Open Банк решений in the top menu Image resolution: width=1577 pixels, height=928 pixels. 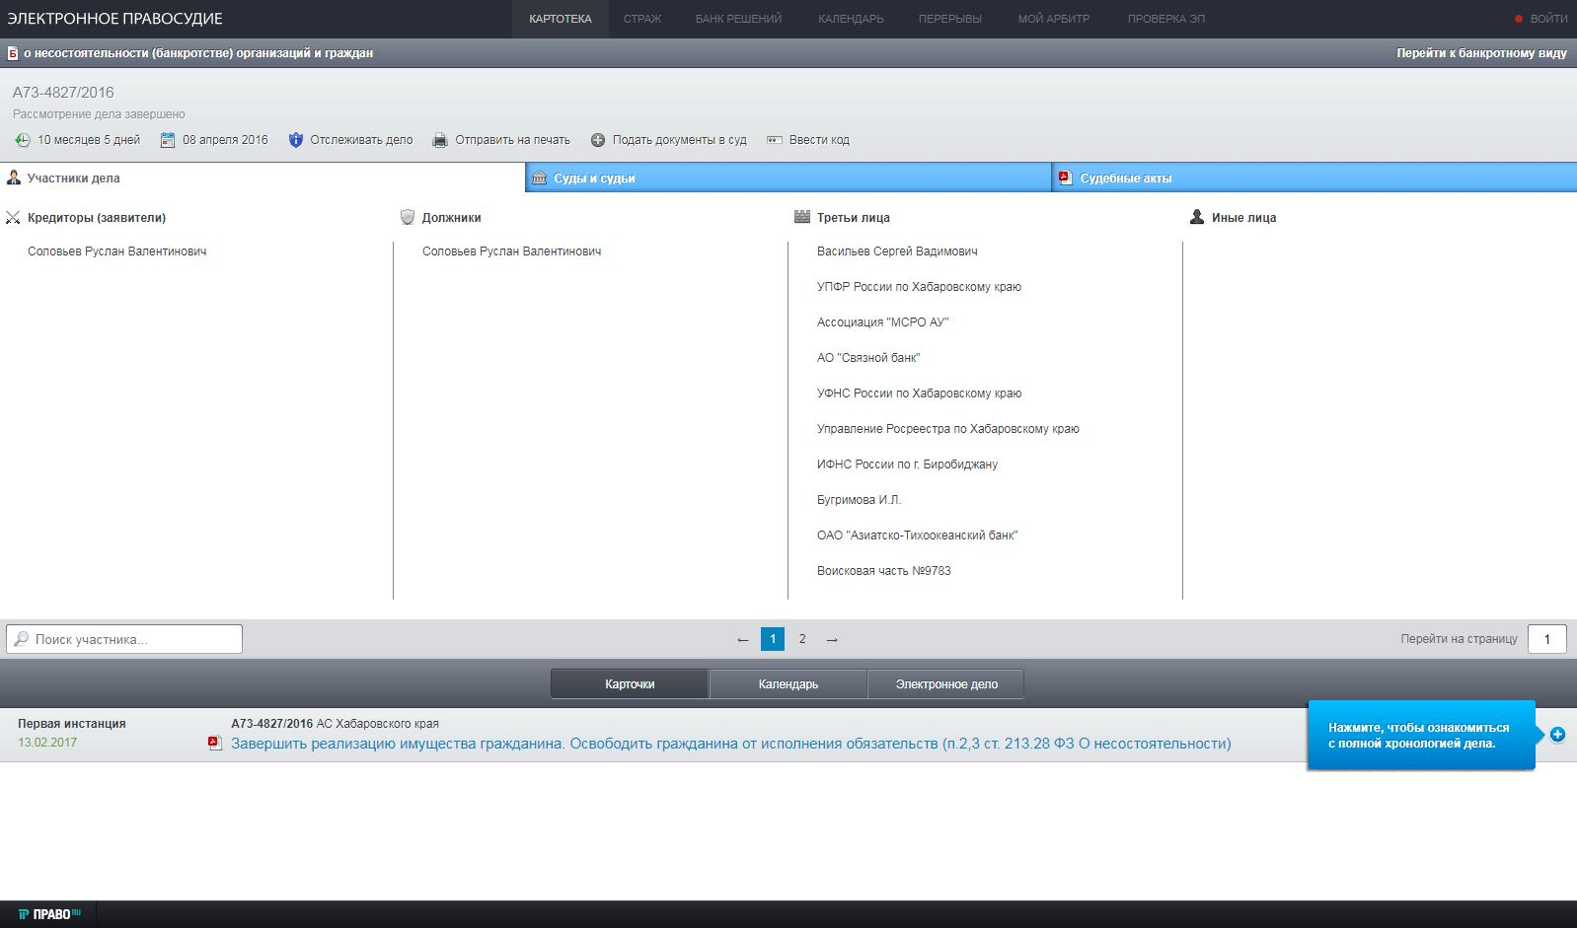(738, 19)
